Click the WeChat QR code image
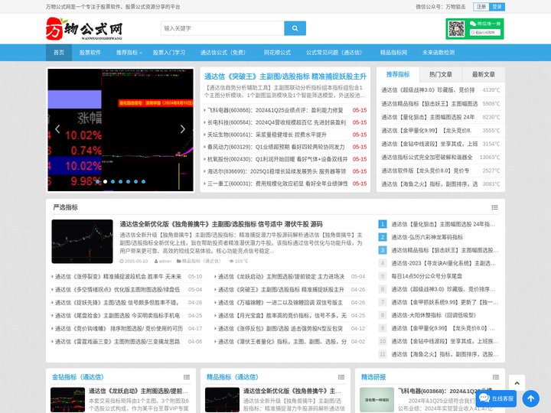This screenshot has height=413, width=551. [456, 29]
